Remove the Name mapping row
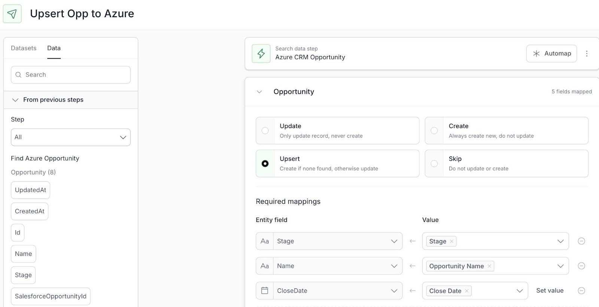Viewport: 599px width, 307px height. [x=581, y=266]
